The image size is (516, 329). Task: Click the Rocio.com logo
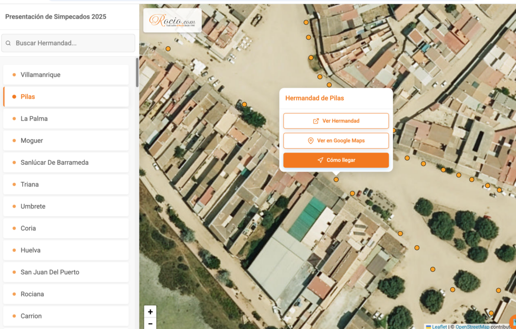pos(172,21)
